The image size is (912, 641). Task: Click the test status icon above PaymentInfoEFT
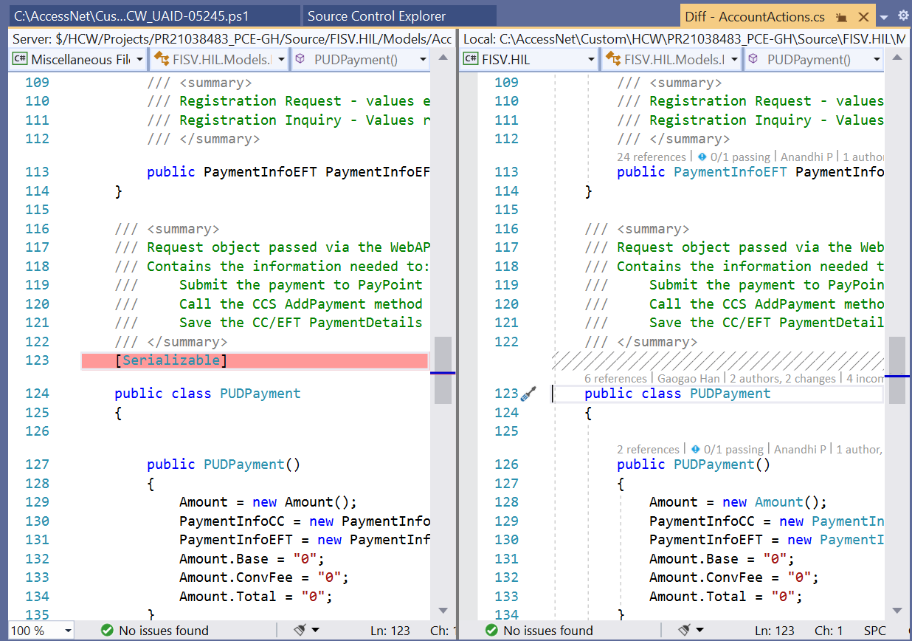pos(702,157)
